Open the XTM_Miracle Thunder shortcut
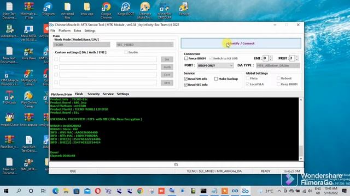The height and width of the screenshot is (196, 350). tap(9, 77)
